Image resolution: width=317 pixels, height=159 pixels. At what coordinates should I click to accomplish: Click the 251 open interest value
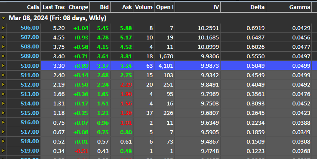(x=168, y=84)
